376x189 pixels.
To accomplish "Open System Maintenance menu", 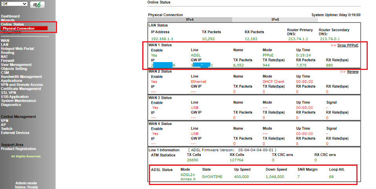I will (x=18, y=101).
